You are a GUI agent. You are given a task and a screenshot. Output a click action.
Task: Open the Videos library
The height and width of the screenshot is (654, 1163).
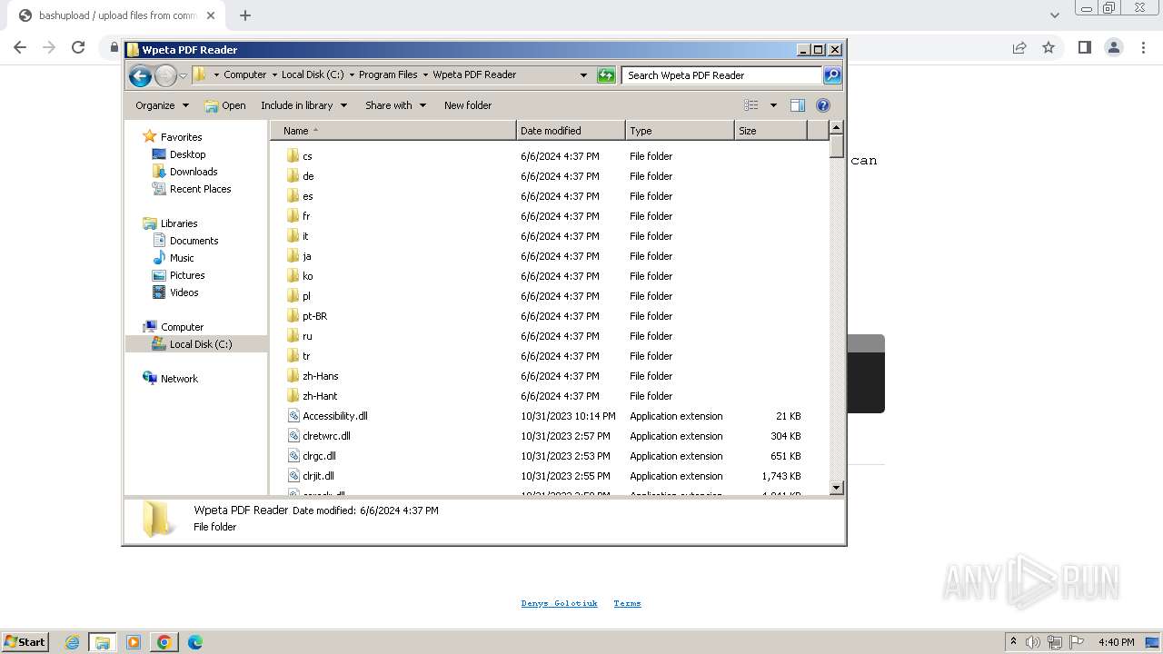click(184, 292)
